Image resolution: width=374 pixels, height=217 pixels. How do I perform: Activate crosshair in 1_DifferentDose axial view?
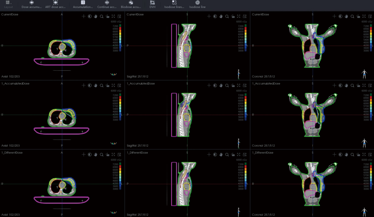tap(84, 155)
